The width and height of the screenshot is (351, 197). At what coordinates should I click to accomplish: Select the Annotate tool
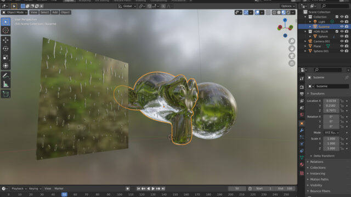coord(5,76)
